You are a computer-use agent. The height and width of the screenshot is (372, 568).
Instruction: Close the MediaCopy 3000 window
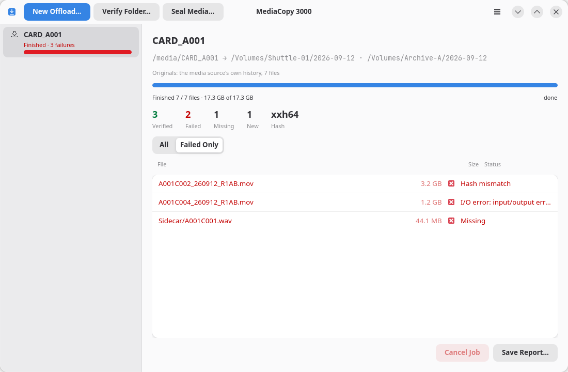556,12
